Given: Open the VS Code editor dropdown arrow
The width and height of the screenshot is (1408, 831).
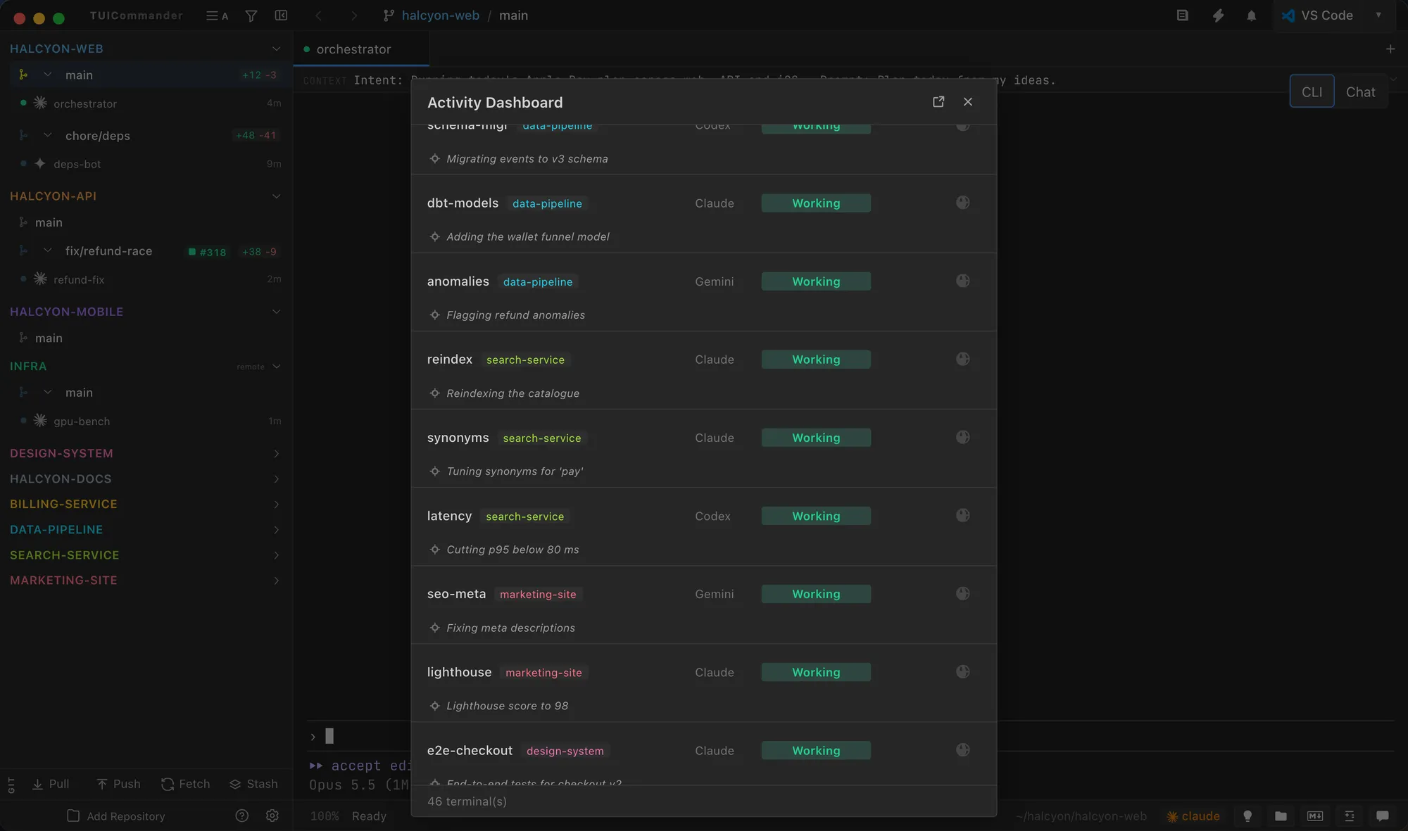Looking at the screenshot, I should pyautogui.click(x=1378, y=15).
